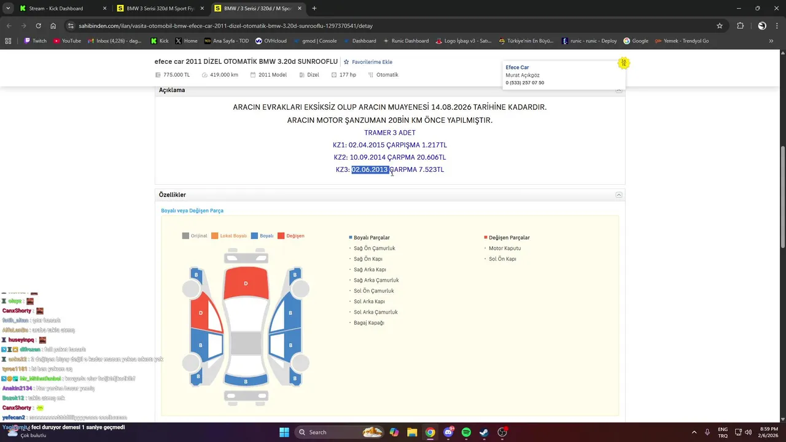Open the YouTube bookmark
This screenshot has height=442, width=786.
click(x=67, y=41)
